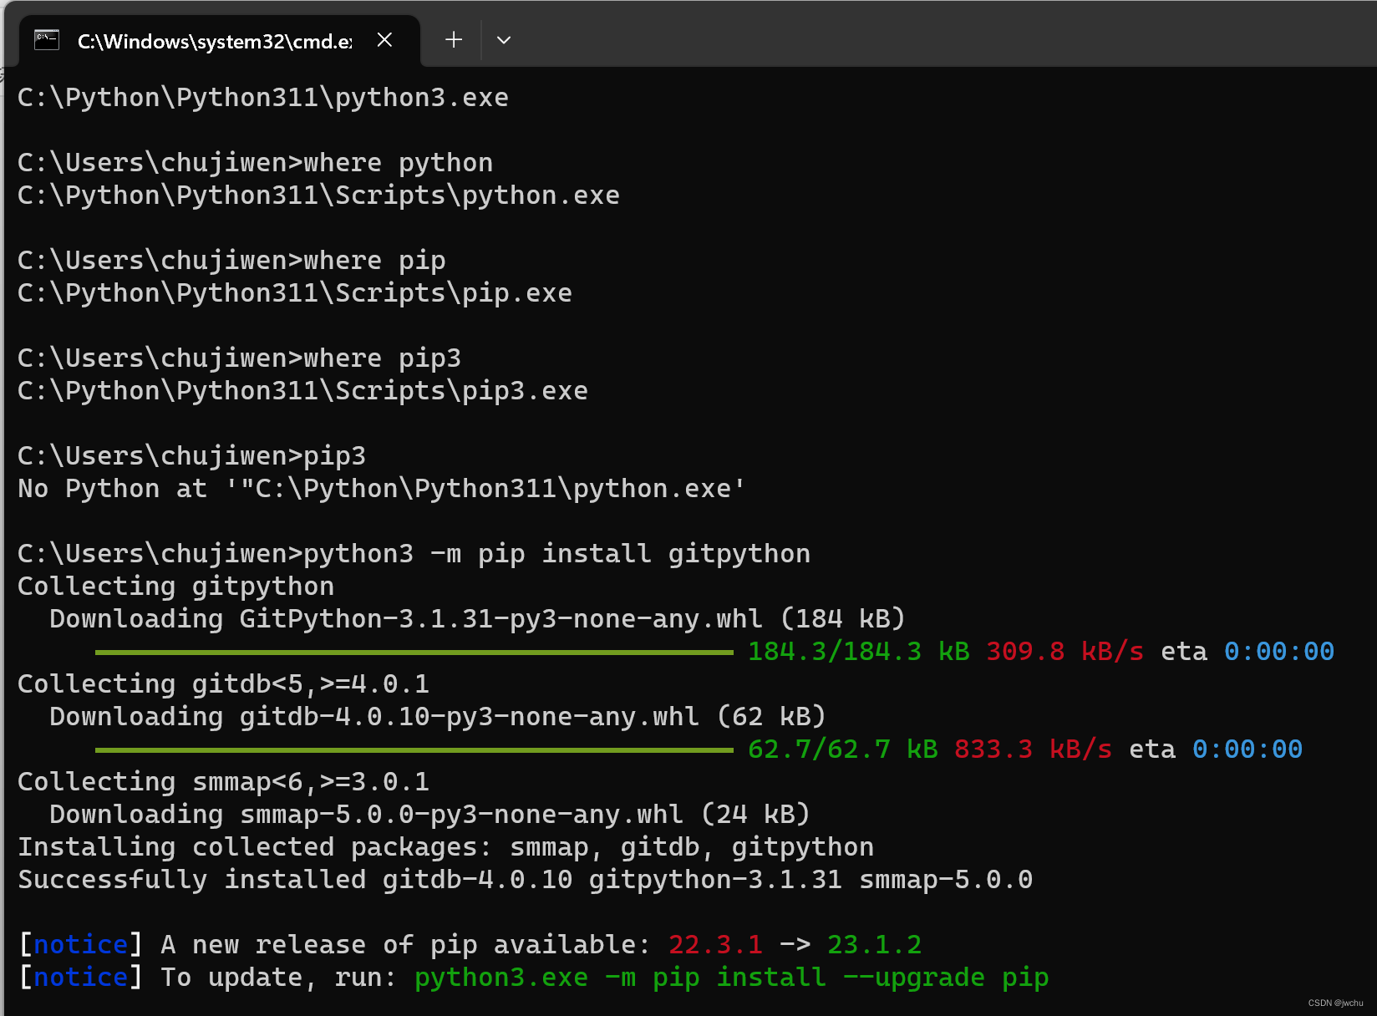The image size is (1377, 1016).
Task: Click the path 'C:\Python\Python311\Scripts\pip3.exe'
Action: click(x=302, y=391)
